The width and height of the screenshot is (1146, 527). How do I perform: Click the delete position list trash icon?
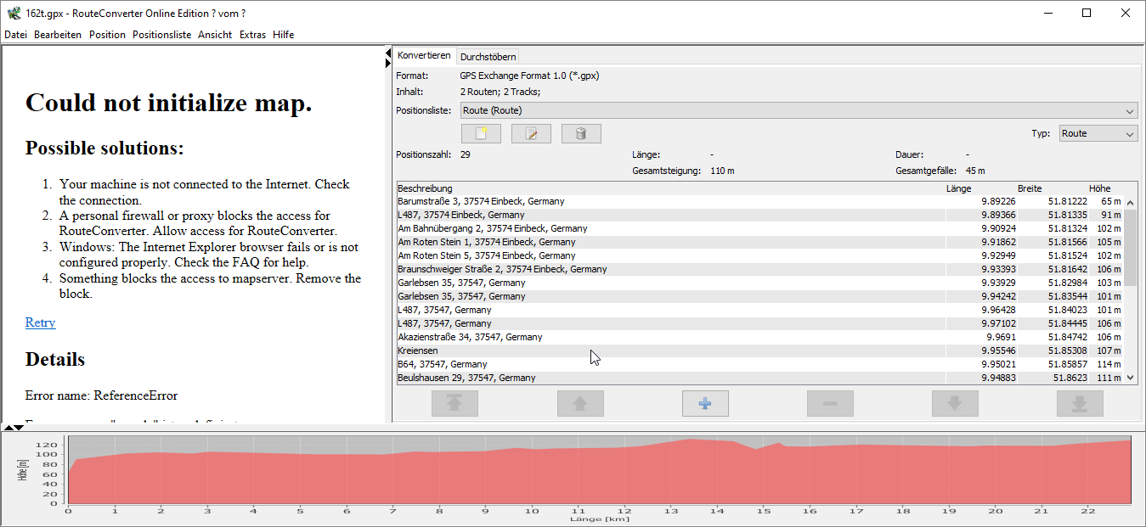tap(581, 133)
